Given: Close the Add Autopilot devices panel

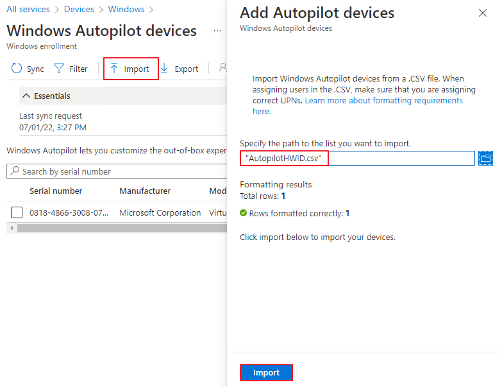Looking at the screenshot, I should pos(483,13).
